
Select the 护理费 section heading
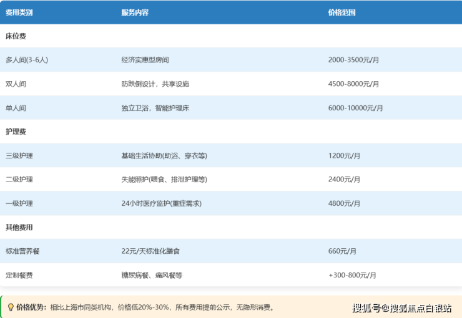tap(16, 132)
